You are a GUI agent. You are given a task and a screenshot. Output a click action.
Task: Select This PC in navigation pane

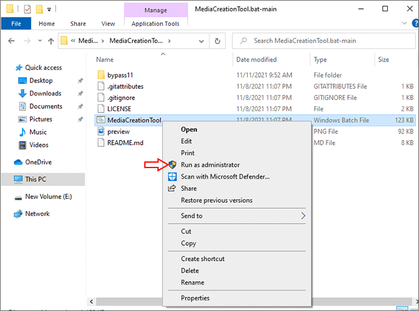[43, 179]
